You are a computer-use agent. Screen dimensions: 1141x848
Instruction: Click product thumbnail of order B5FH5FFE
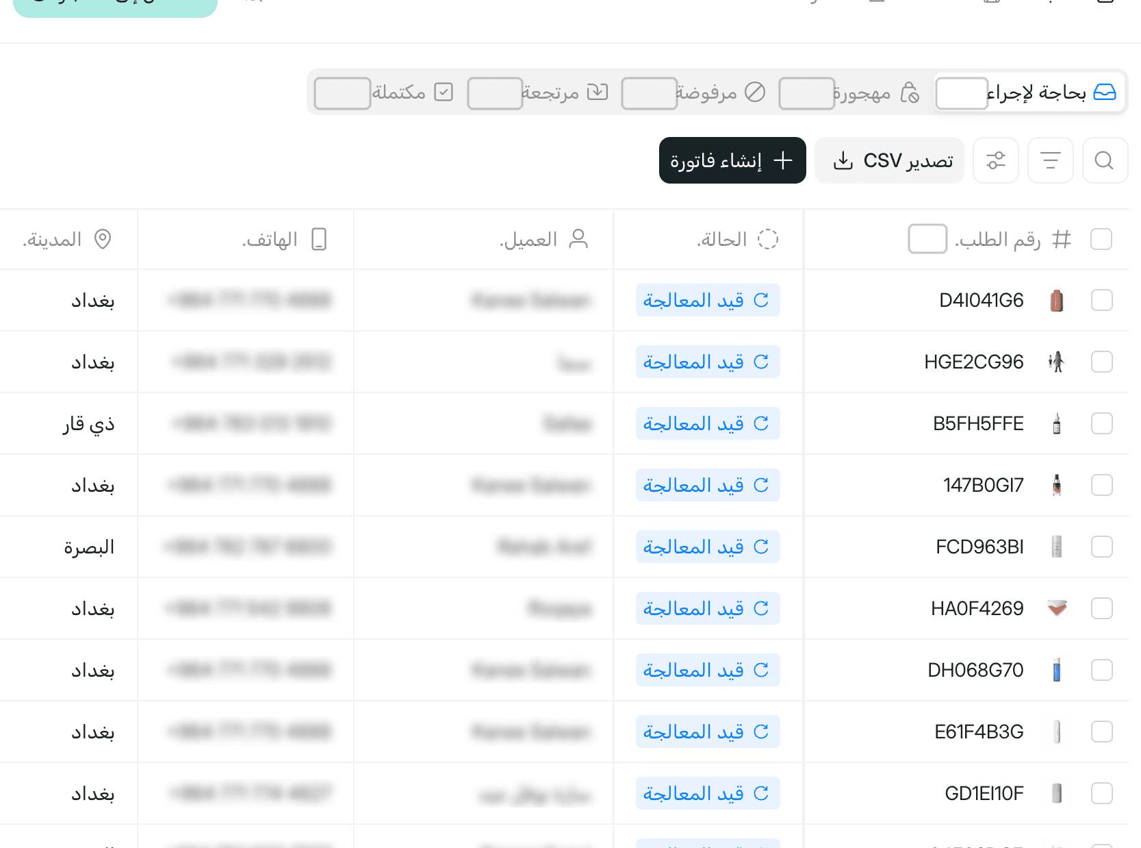click(x=1057, y=423)
